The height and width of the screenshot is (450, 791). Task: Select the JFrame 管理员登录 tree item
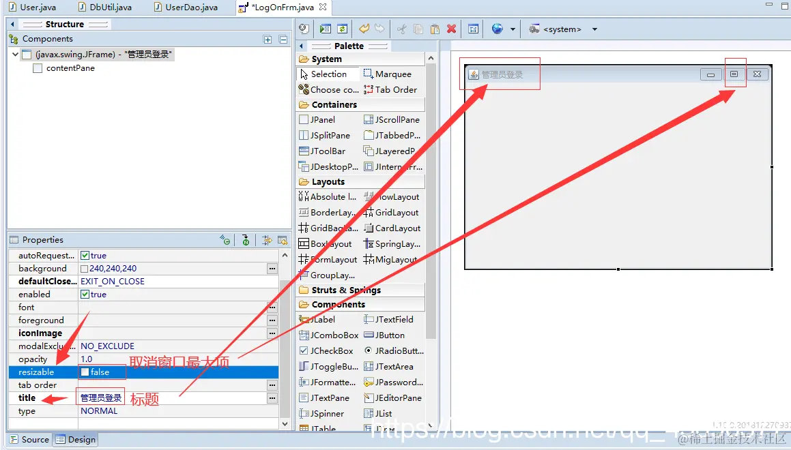coord(98,54)
